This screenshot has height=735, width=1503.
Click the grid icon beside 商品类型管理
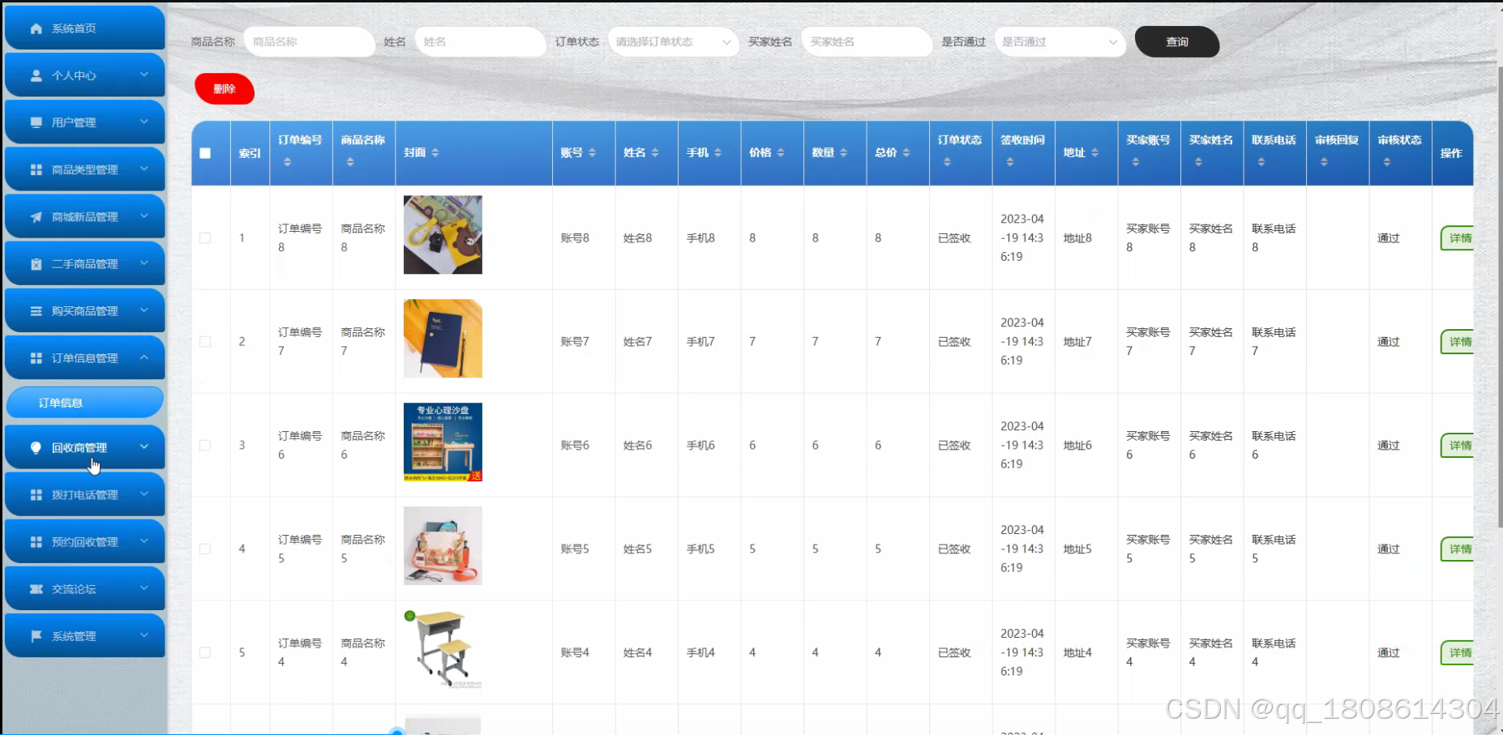tap(36, 169)
